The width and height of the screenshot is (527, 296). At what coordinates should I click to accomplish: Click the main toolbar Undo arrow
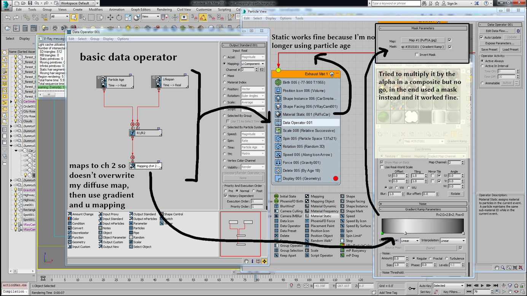click(x=8, y=18)
